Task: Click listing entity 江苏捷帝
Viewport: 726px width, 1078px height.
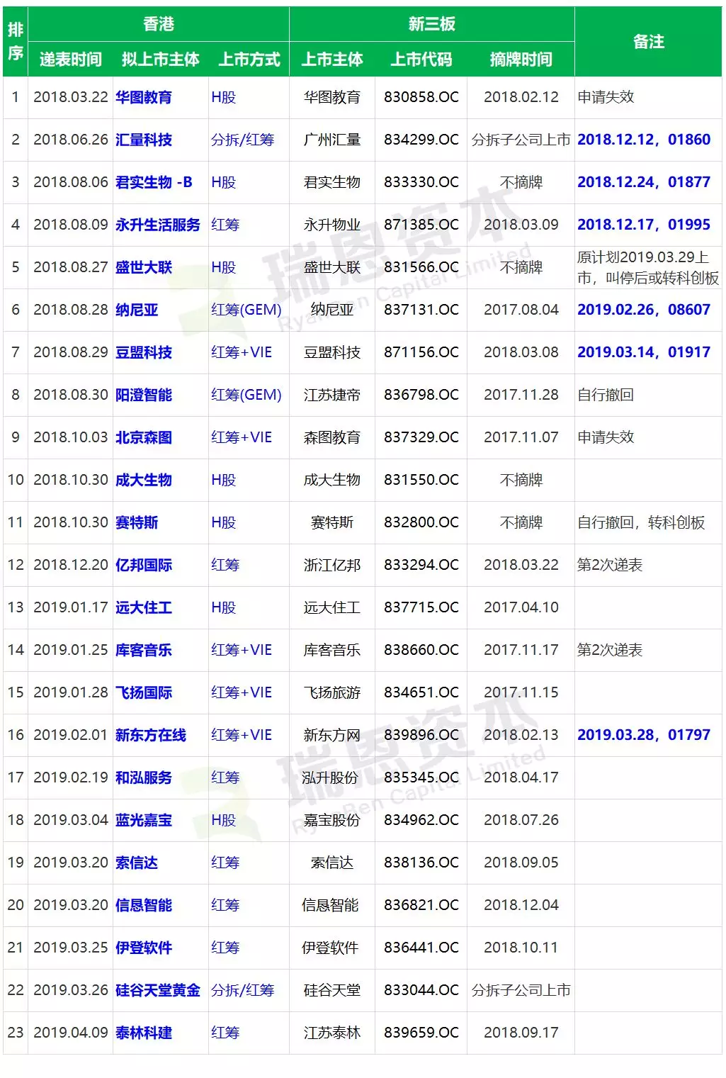Action: point(332,395)
